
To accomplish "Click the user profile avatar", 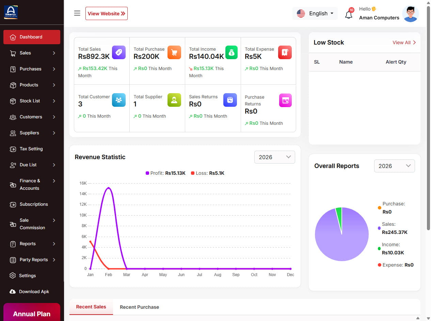I will (x=410, y=14).
